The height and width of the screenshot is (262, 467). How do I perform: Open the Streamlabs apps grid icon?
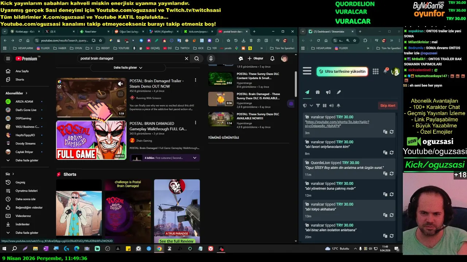(375, 71)
